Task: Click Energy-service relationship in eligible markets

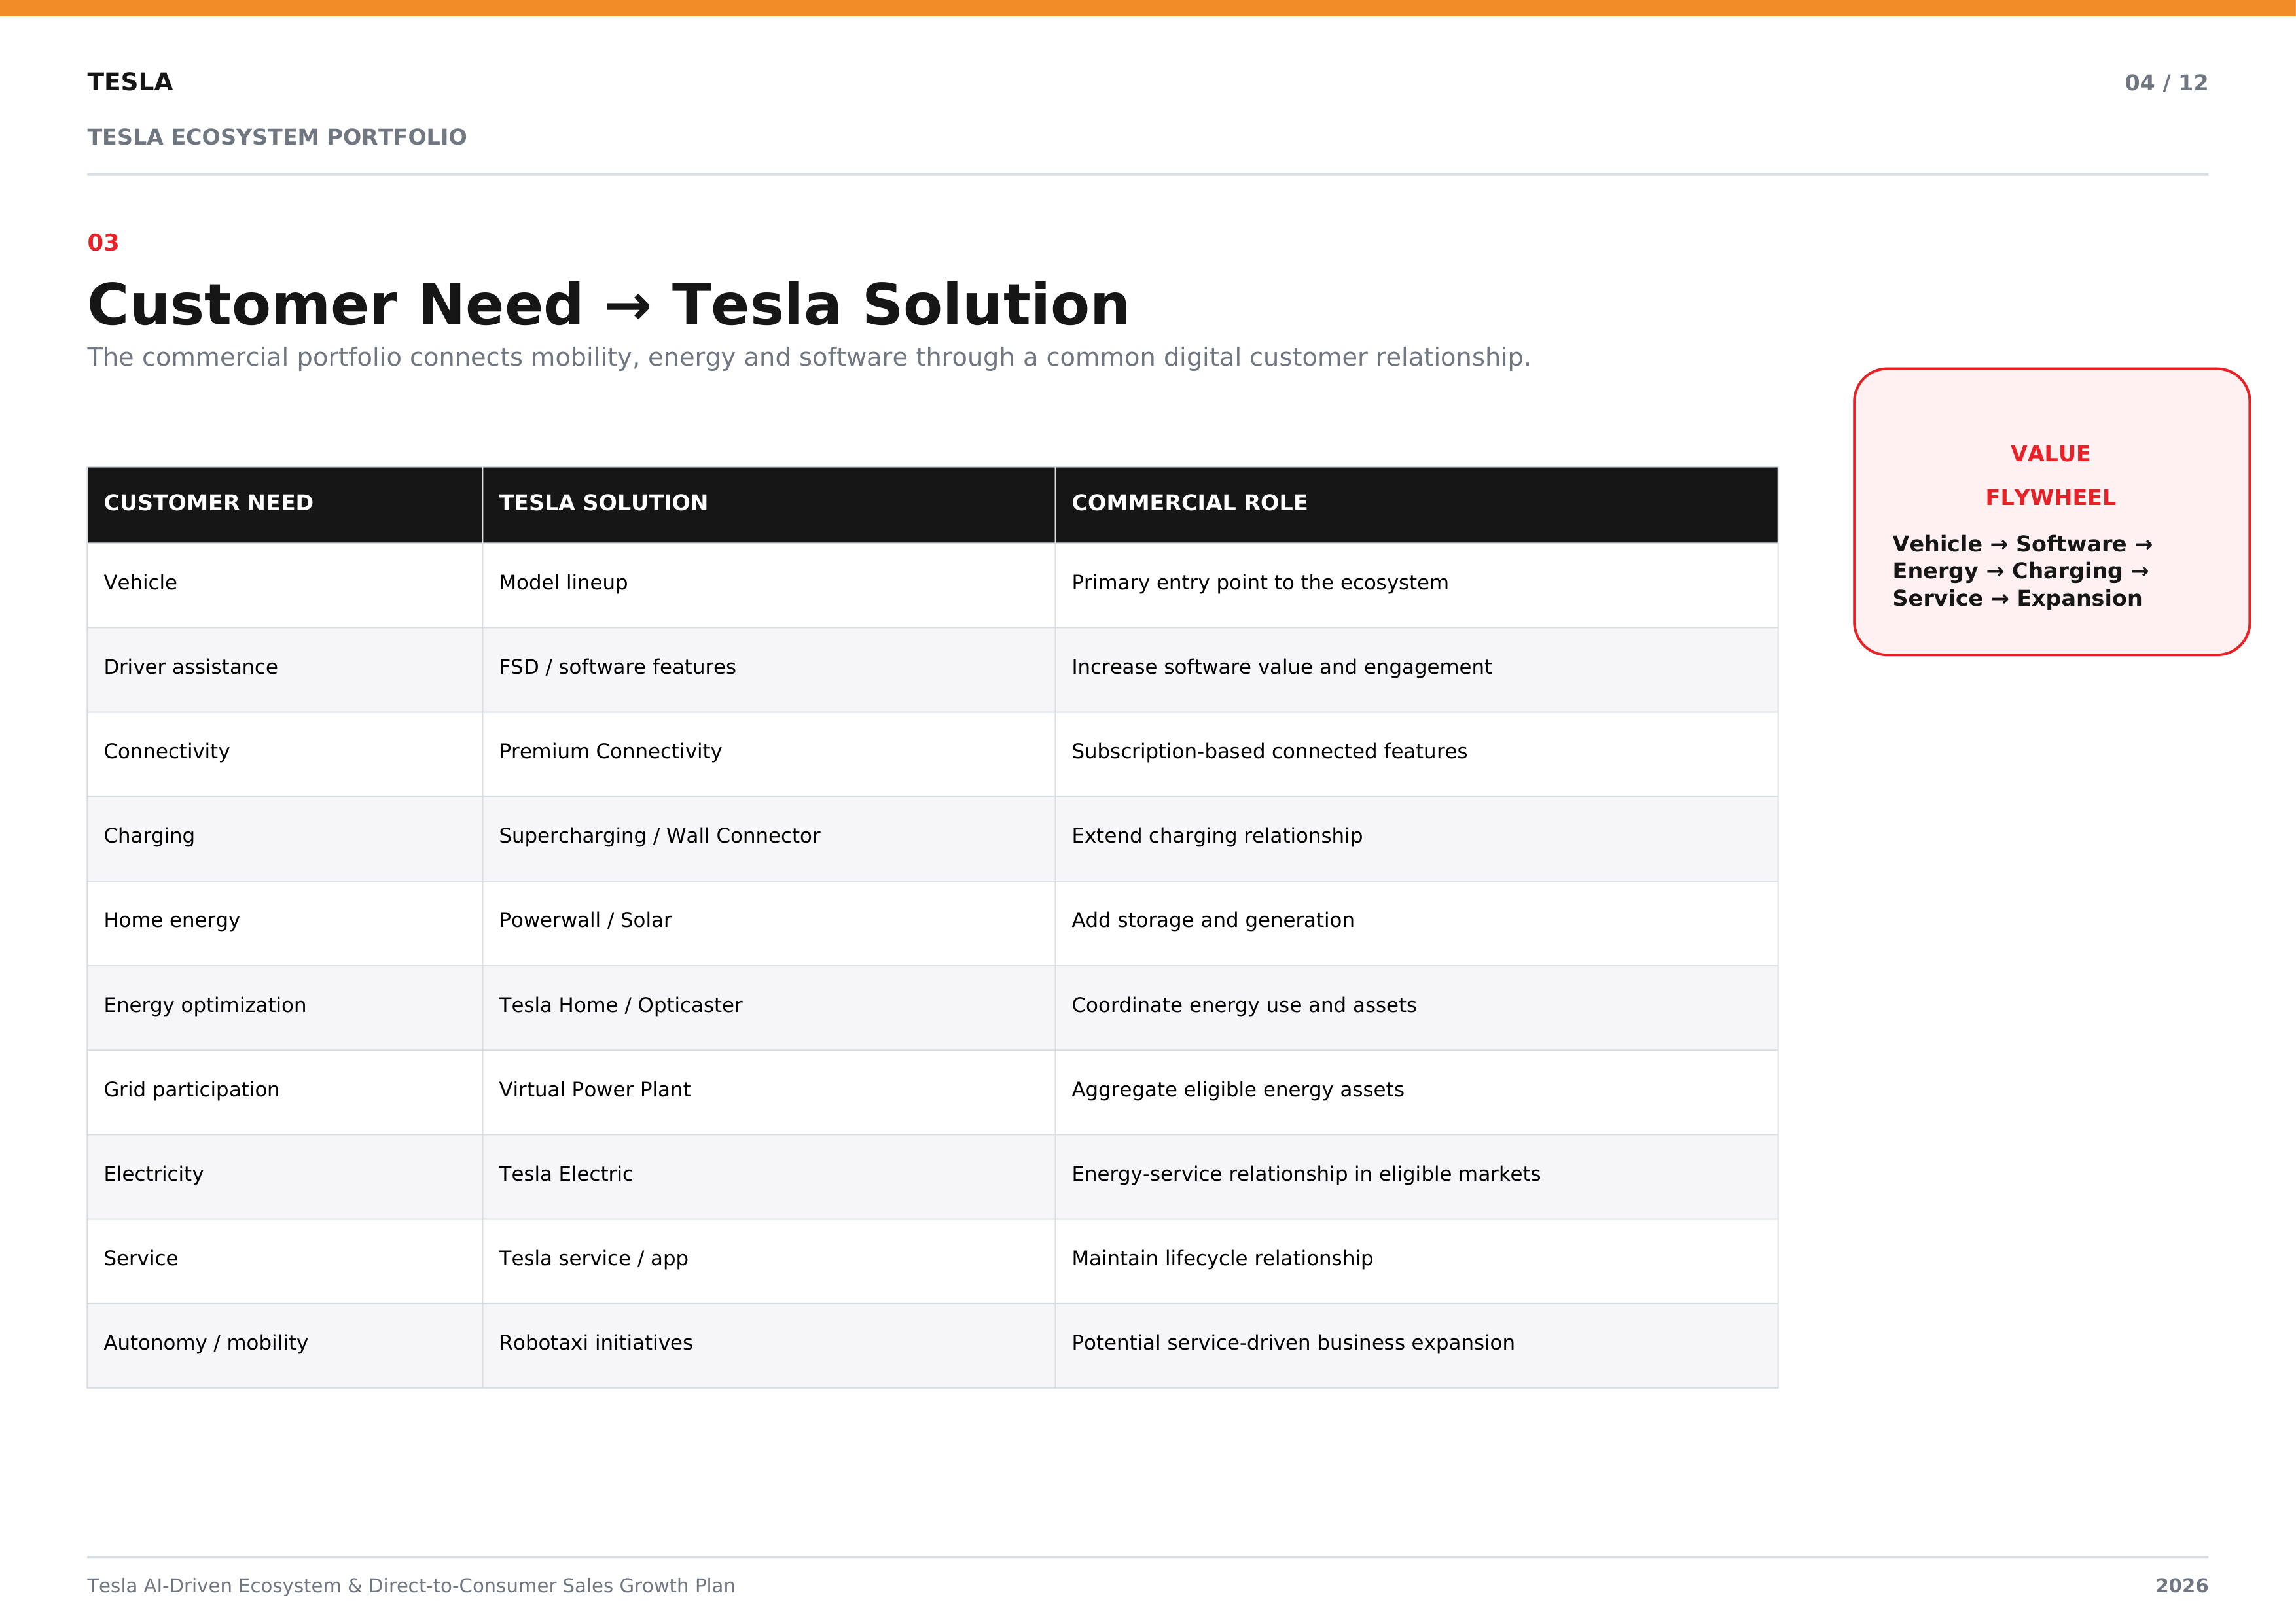Action: [1416, 1176]
